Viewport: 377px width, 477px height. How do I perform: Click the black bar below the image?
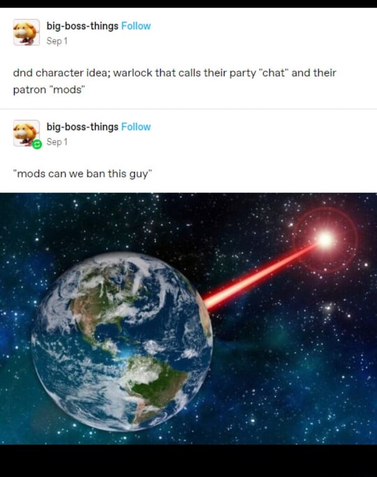[x=188, y=460]
